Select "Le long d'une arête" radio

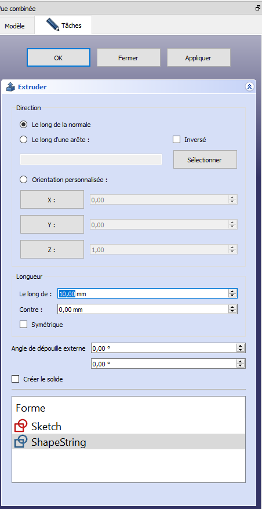tap(23, 140)
